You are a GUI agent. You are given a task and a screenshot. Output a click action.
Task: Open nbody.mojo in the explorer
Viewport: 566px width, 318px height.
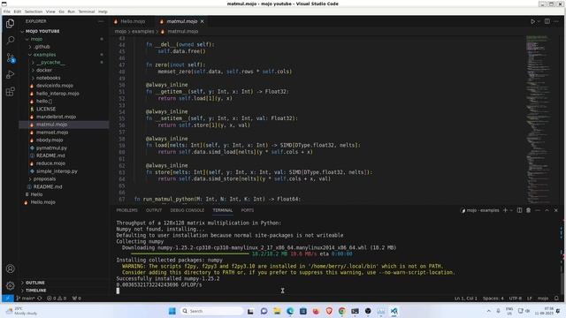pos(50,140)
